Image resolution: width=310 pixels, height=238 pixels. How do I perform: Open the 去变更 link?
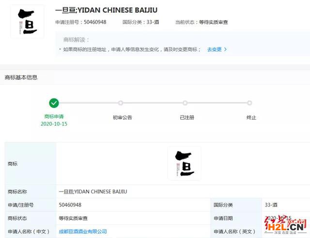pos(214,49)
